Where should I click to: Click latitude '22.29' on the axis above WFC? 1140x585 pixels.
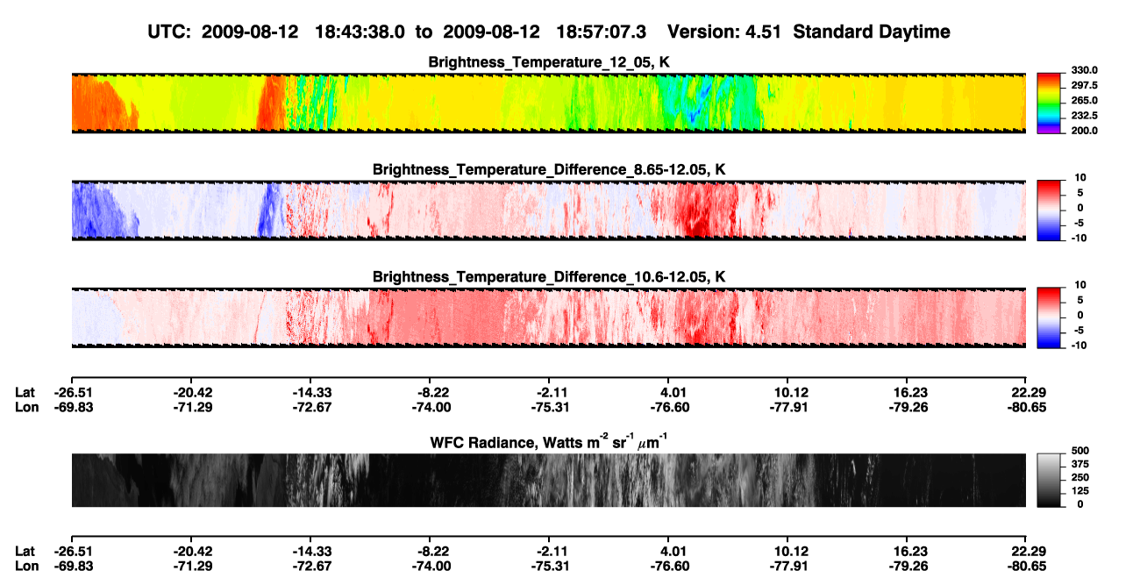(1029, 392)
